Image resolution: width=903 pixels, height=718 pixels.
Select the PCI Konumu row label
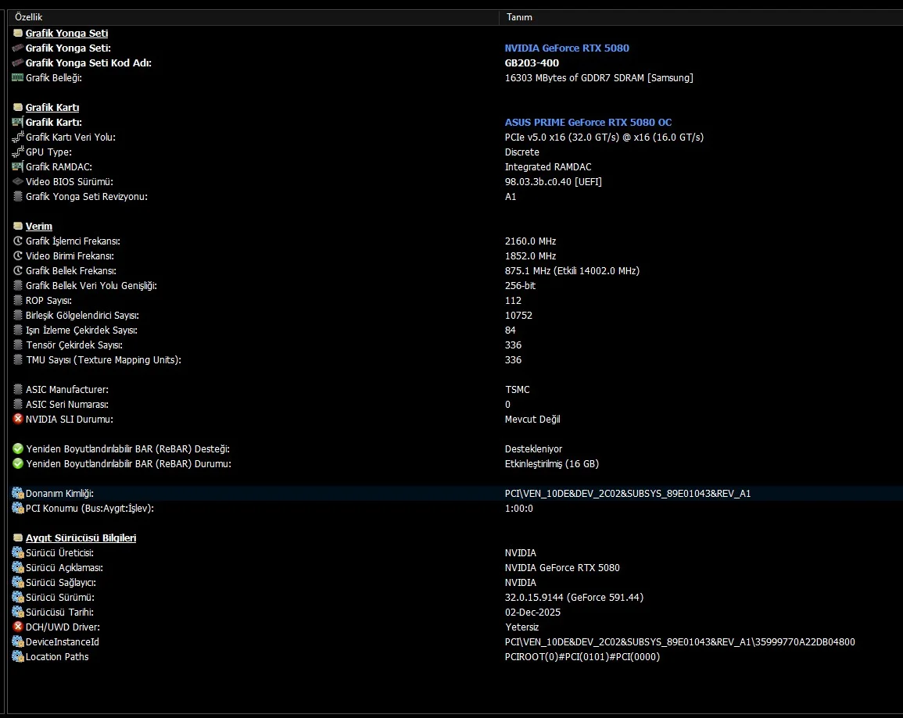click(x=89, y=509)
